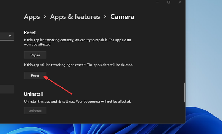Screen dimensions: 222x134
Task: Click the repair description text
Action: click(x=77, y=42)
